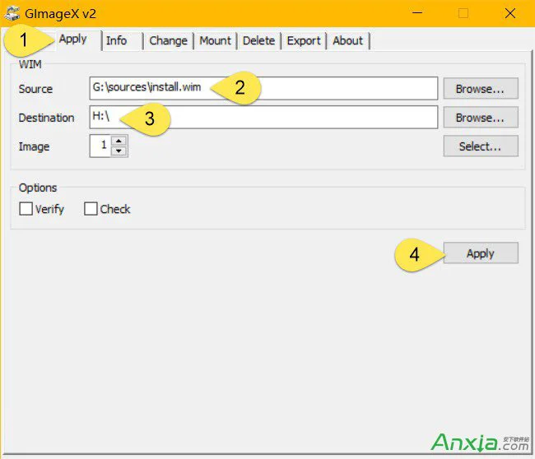This screenshot has width=535, height=459.
Task: Increase Image index with up arrow
Action: pyautogui.click(x=119, y=141)
